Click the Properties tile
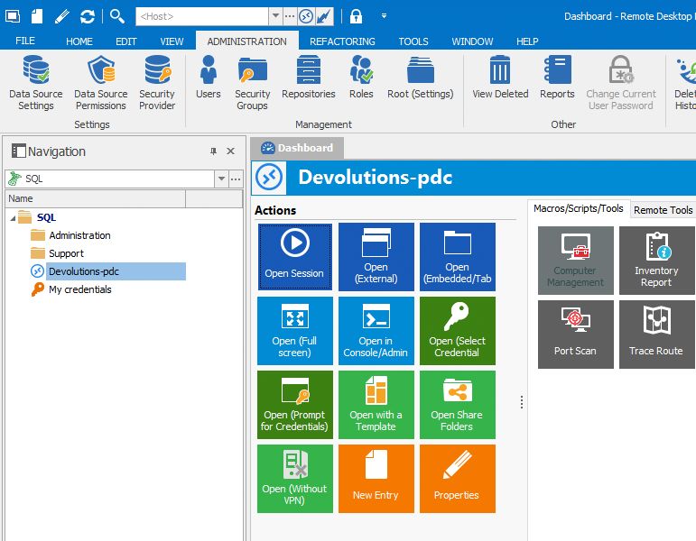Screen dimensions: 696x541 (x=457, y=479)
